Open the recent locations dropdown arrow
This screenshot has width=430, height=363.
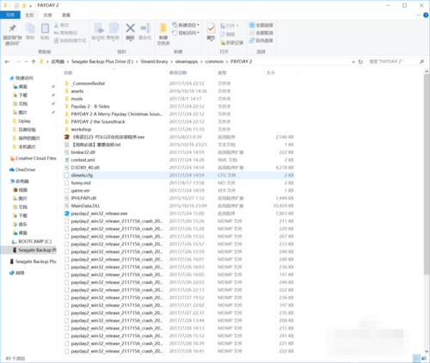point(26,62)
